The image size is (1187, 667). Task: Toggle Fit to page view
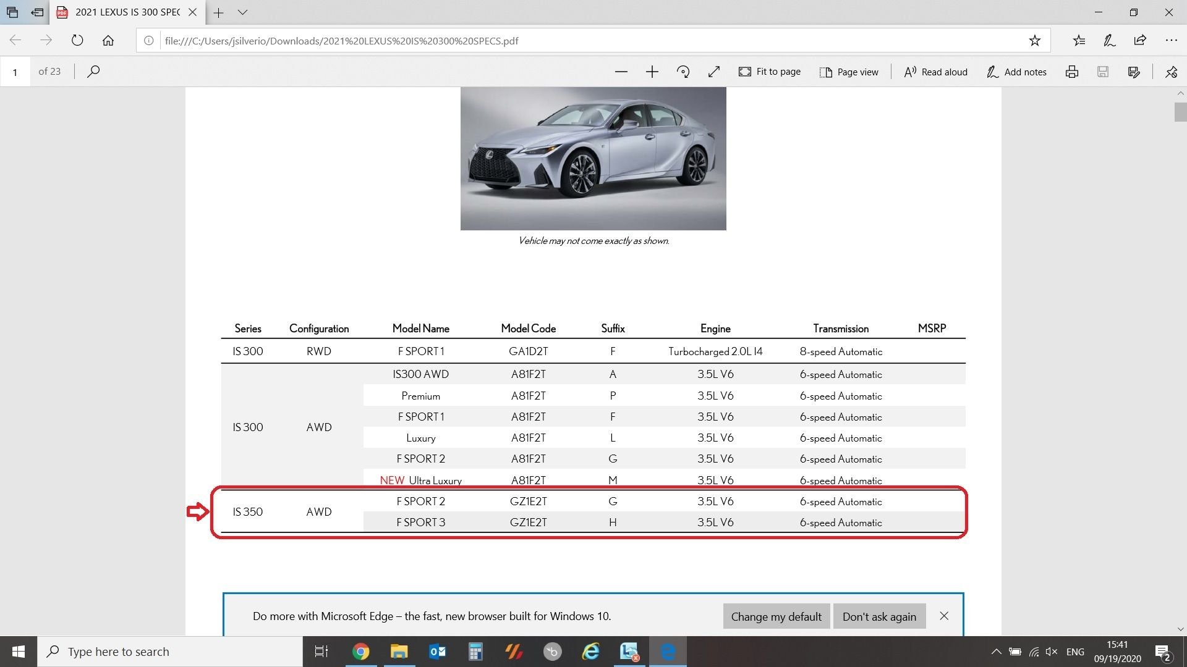coord(770,72)
